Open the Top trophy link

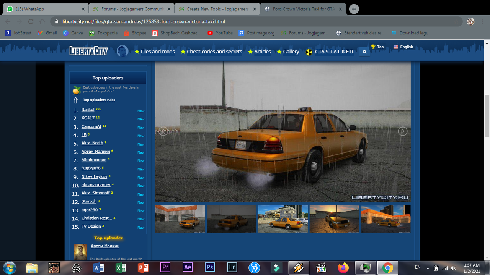pyautogui.click(x=377, y=47)
